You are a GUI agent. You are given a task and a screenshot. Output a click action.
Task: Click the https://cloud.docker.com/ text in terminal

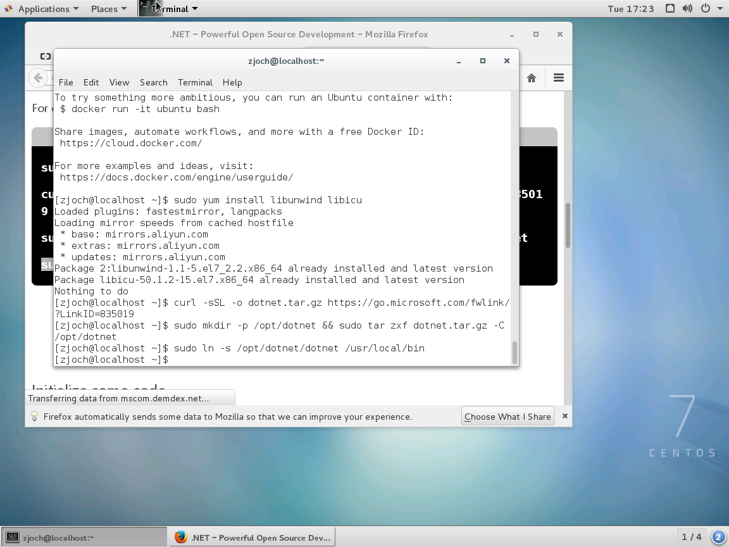coord(130,143)
